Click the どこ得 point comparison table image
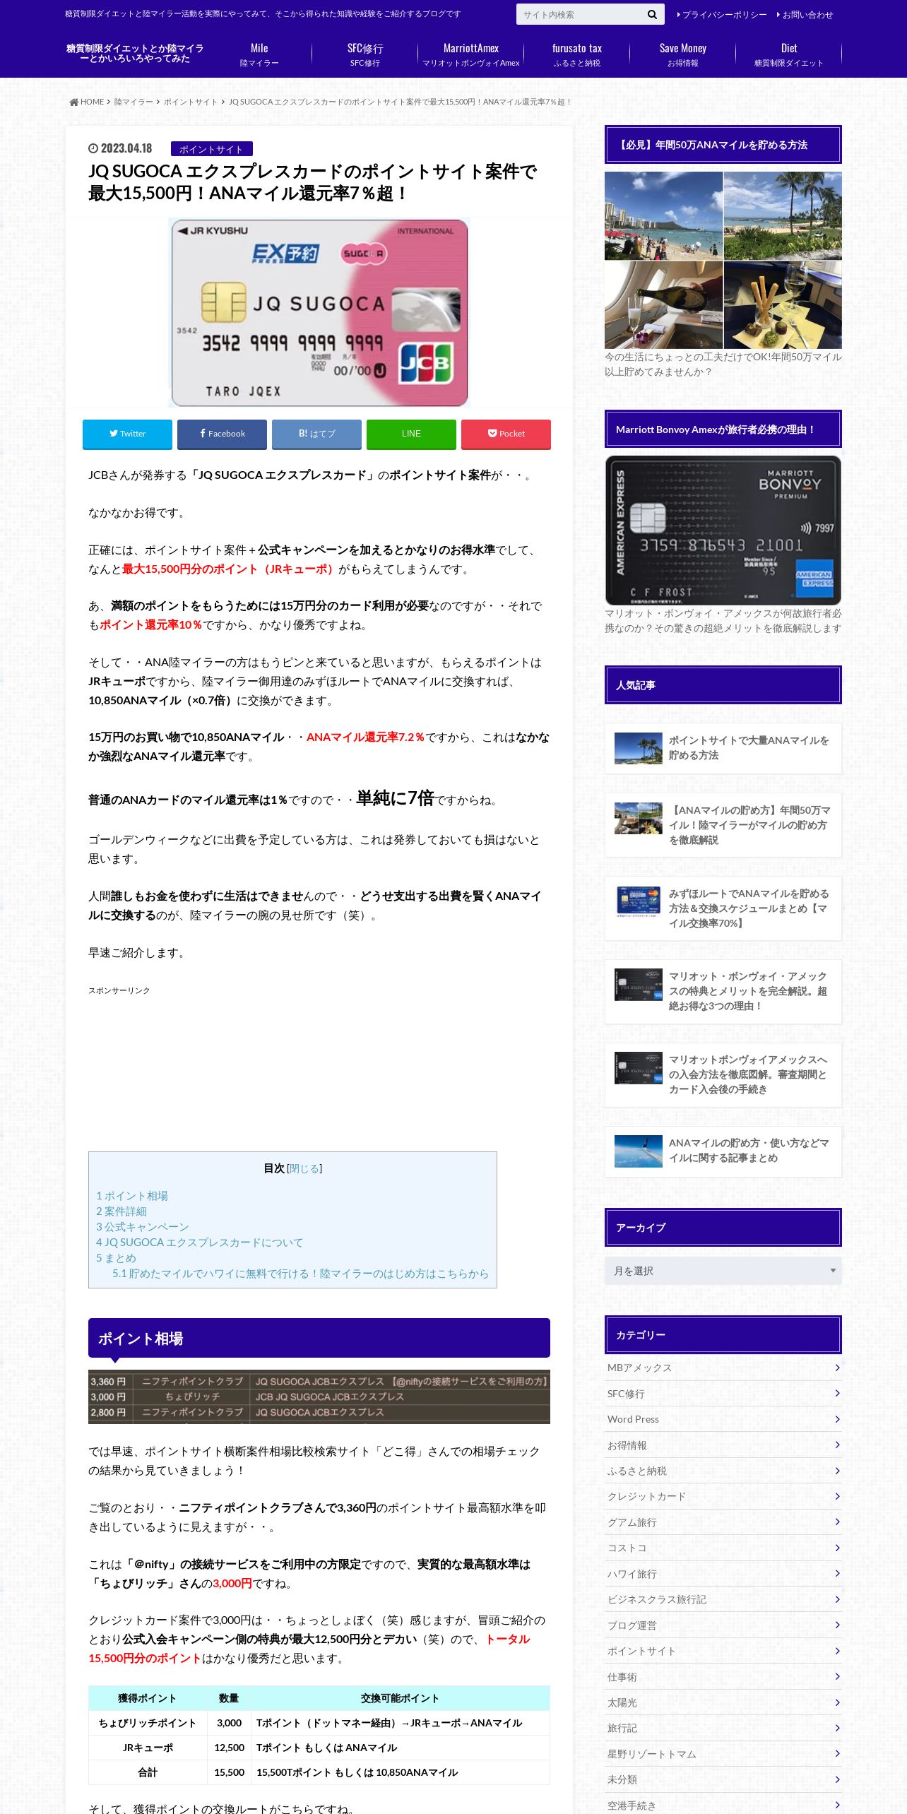Viewport: 907px width, 1814px height. (319, 1397)
